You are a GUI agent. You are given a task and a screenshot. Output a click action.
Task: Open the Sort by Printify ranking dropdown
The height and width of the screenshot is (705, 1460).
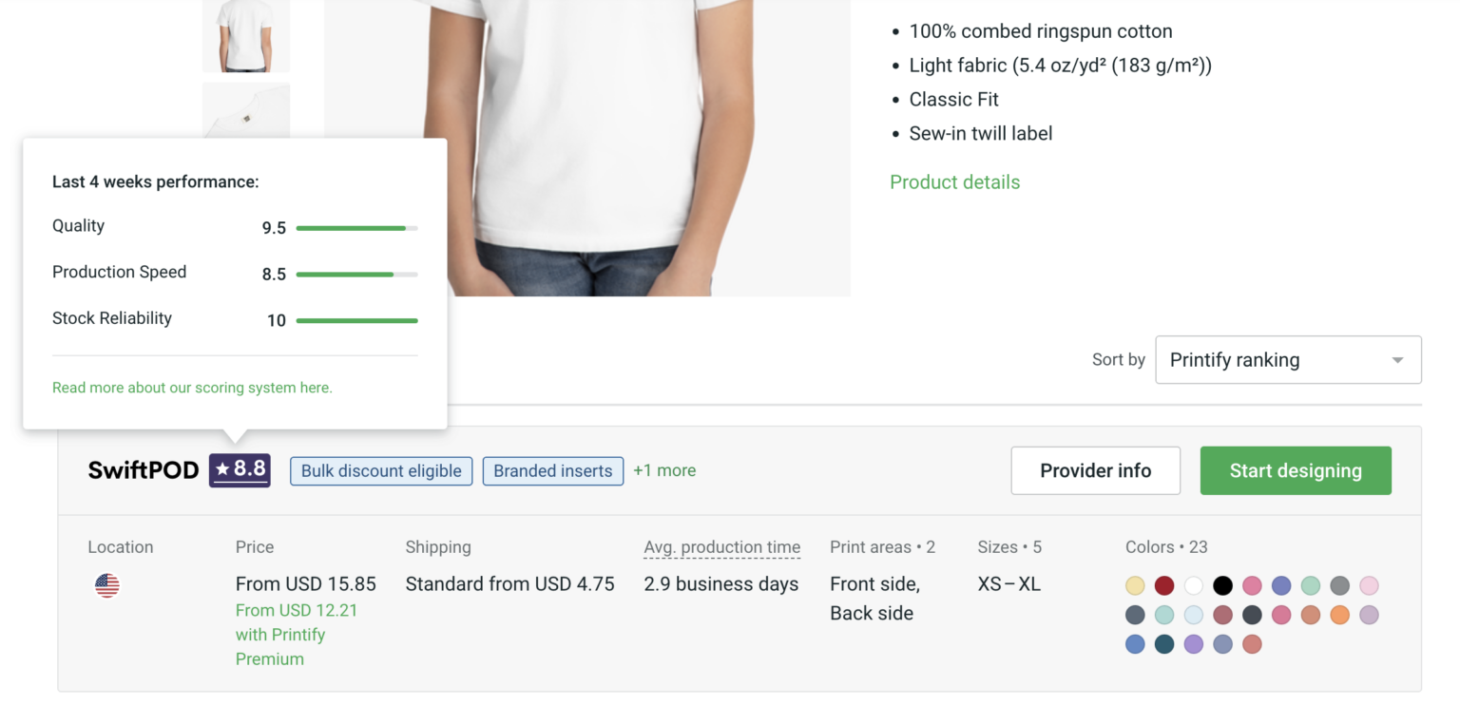(1287, 360)
